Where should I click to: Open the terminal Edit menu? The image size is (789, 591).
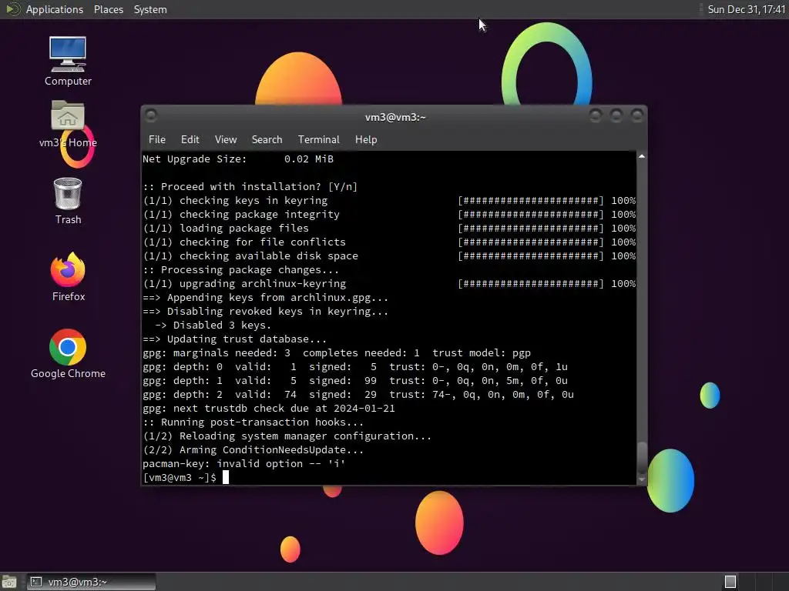[190, 140]
